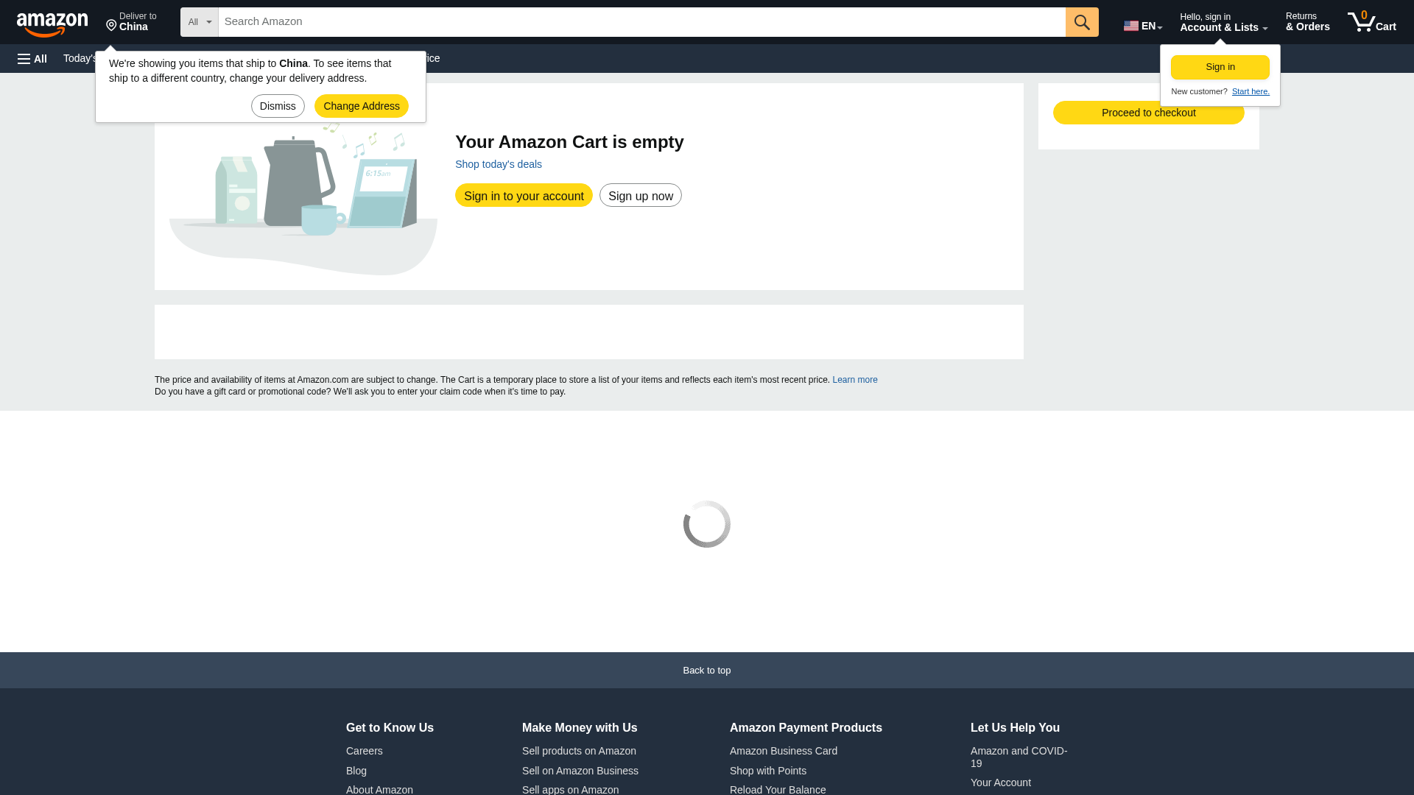Open the All hamburger menu
Image resolution: width=1414 pixels, height=795 pixels.
pos(32,59)
